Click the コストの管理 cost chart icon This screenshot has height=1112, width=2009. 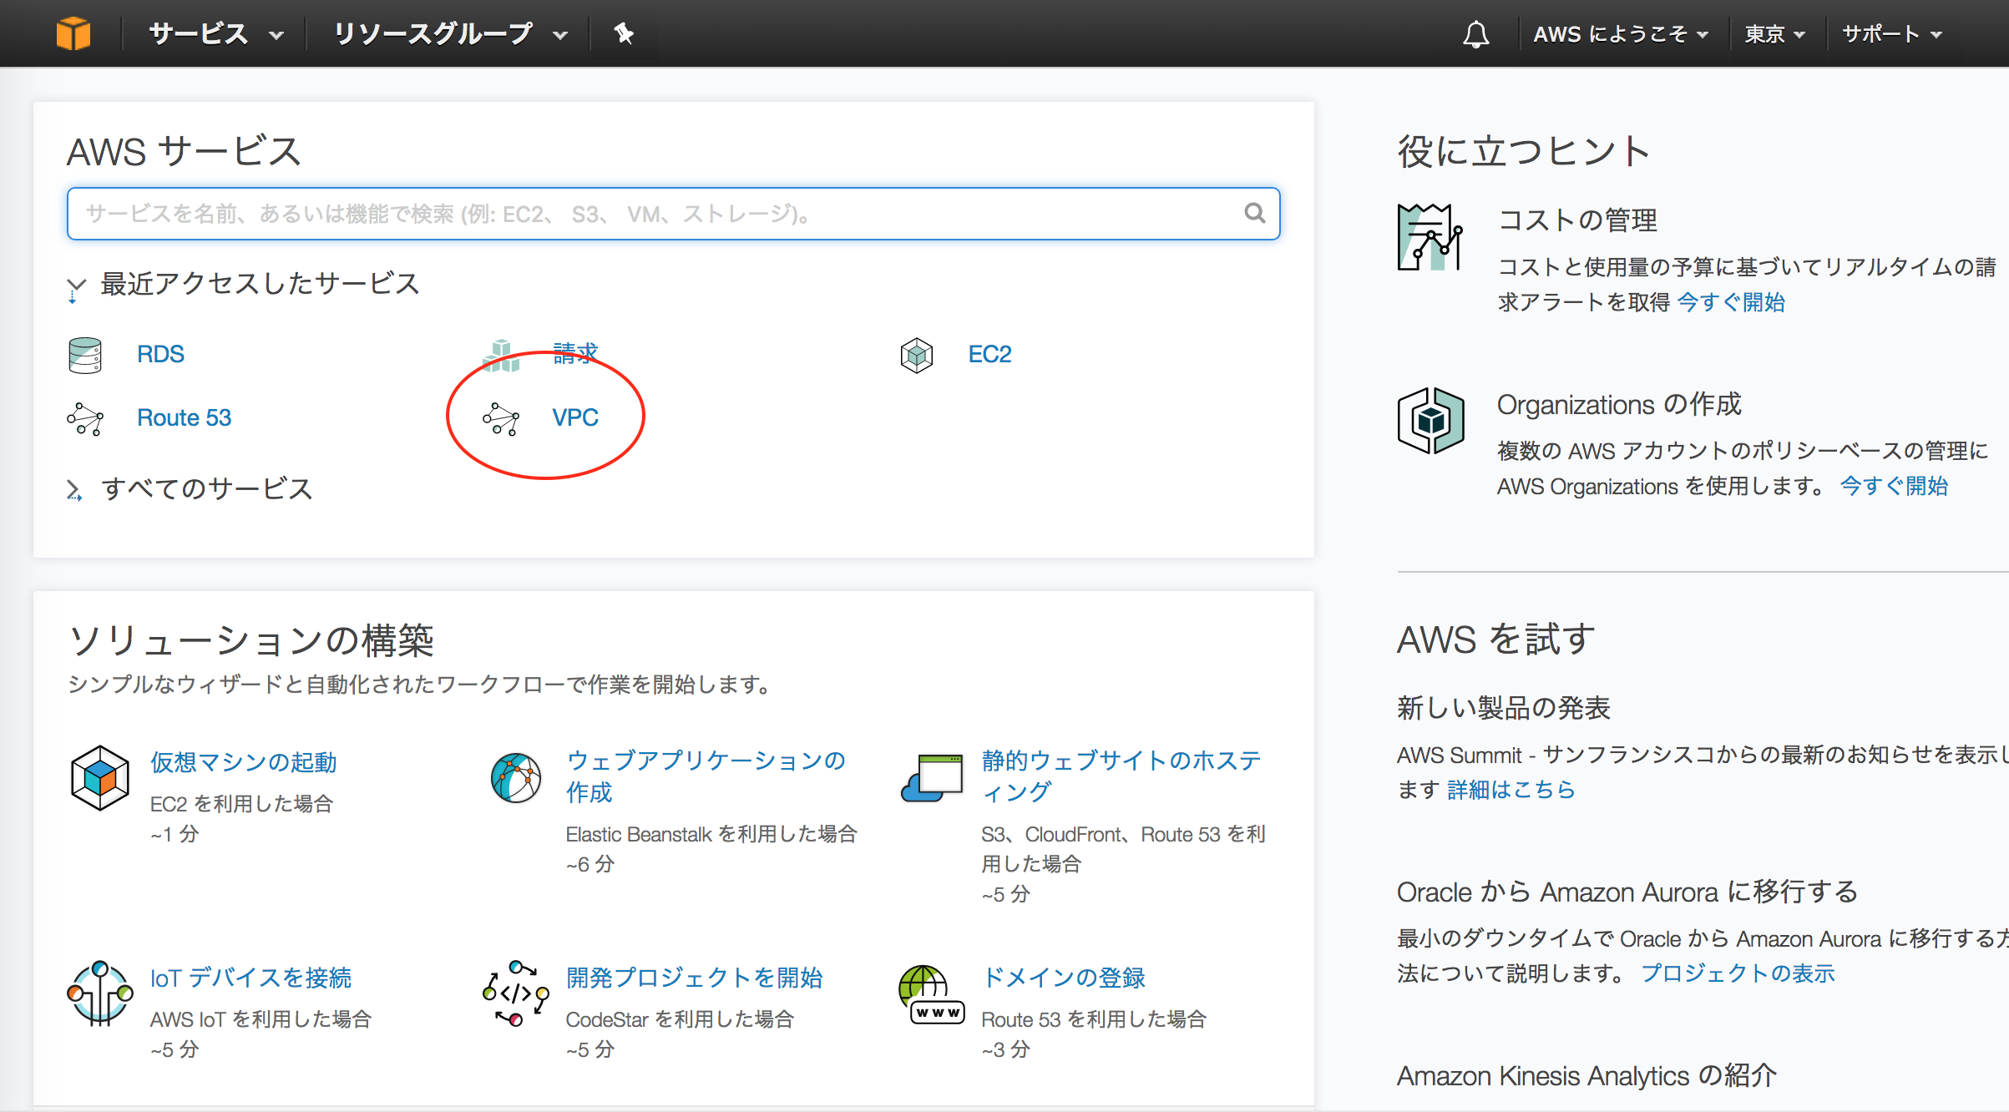click(x=1430, y=237)
